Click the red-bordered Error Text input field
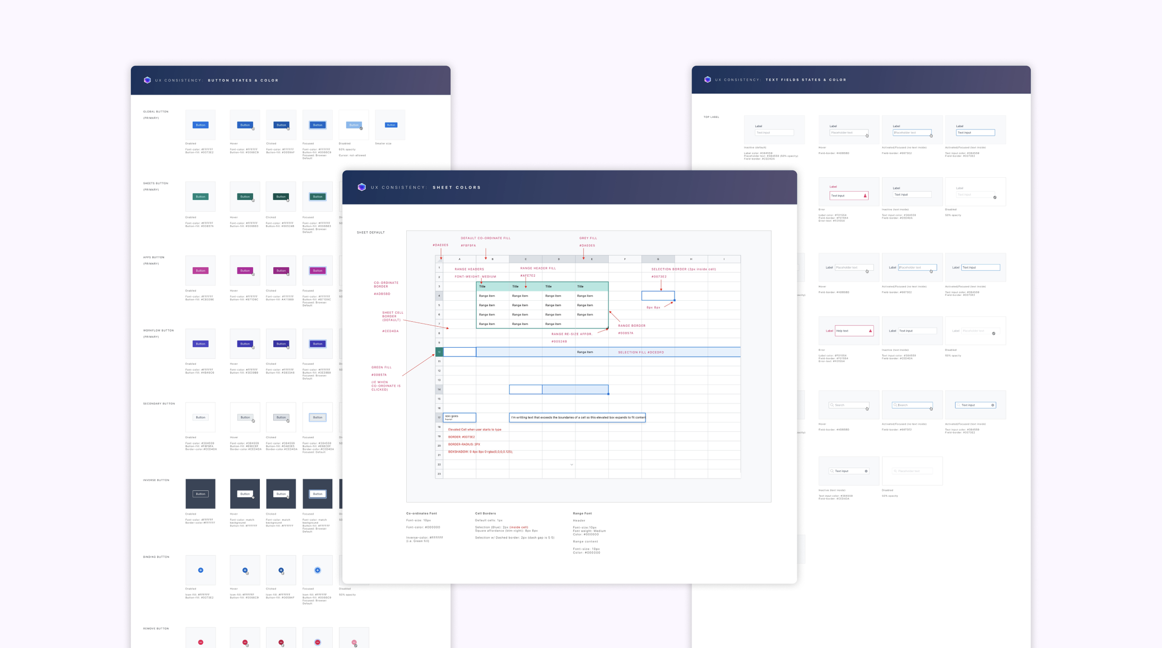The image size is (1162, 648). 849,196
